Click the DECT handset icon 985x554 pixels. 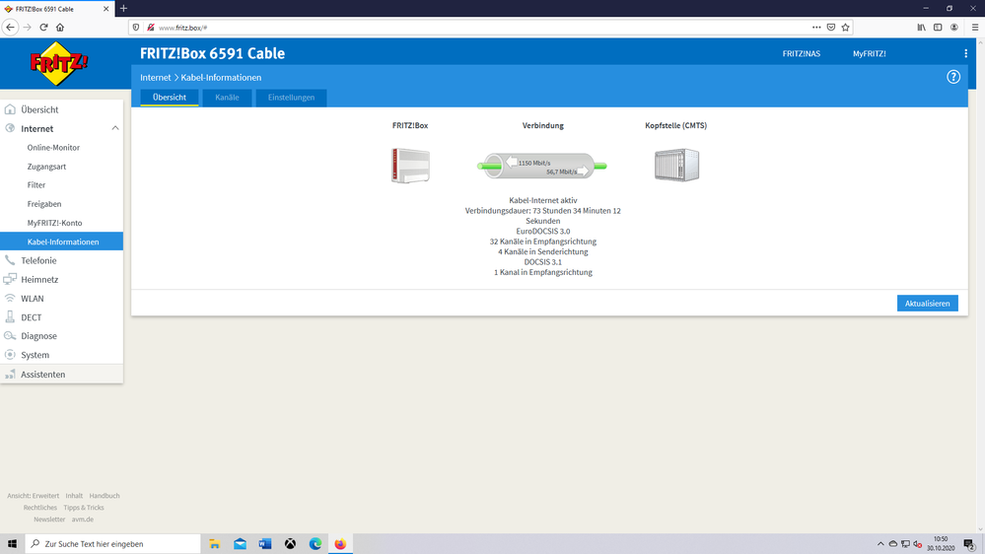point(10,316)
